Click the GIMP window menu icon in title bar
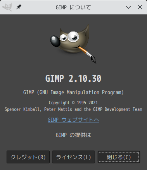The image size is (147, 170). coord(7,7)
